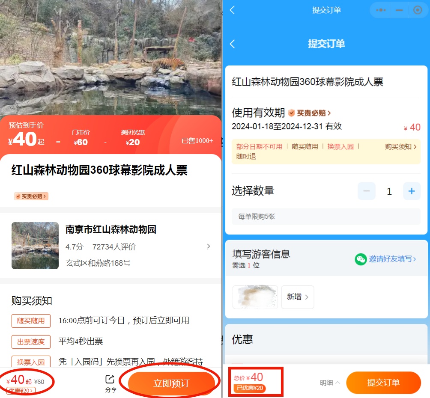The image size is (430, 398).
Task: Click the text 平均4秒出票
Action: 81,341
